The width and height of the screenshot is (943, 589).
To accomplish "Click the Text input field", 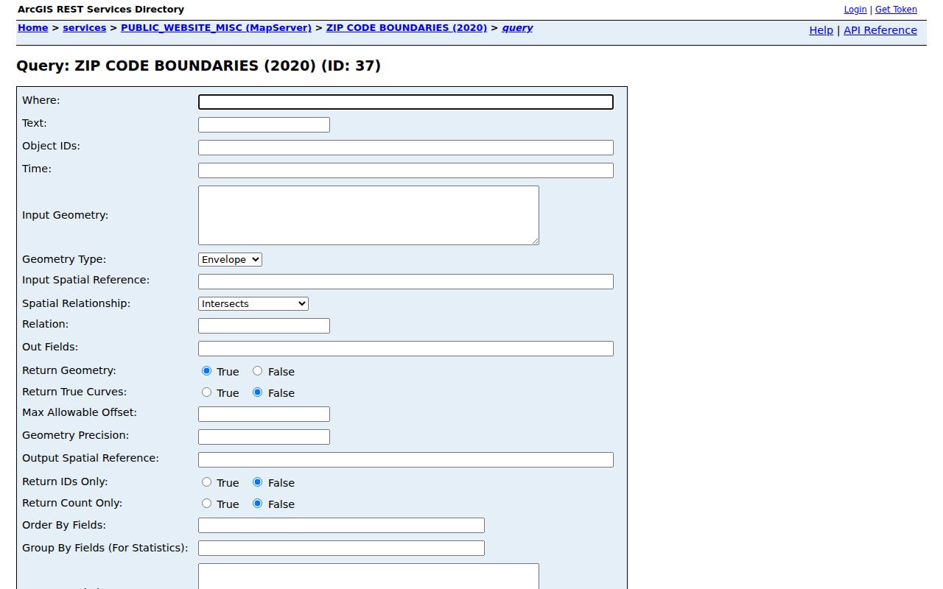I will tap(264, 125).
